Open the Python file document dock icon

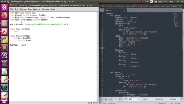coord(4,79)
